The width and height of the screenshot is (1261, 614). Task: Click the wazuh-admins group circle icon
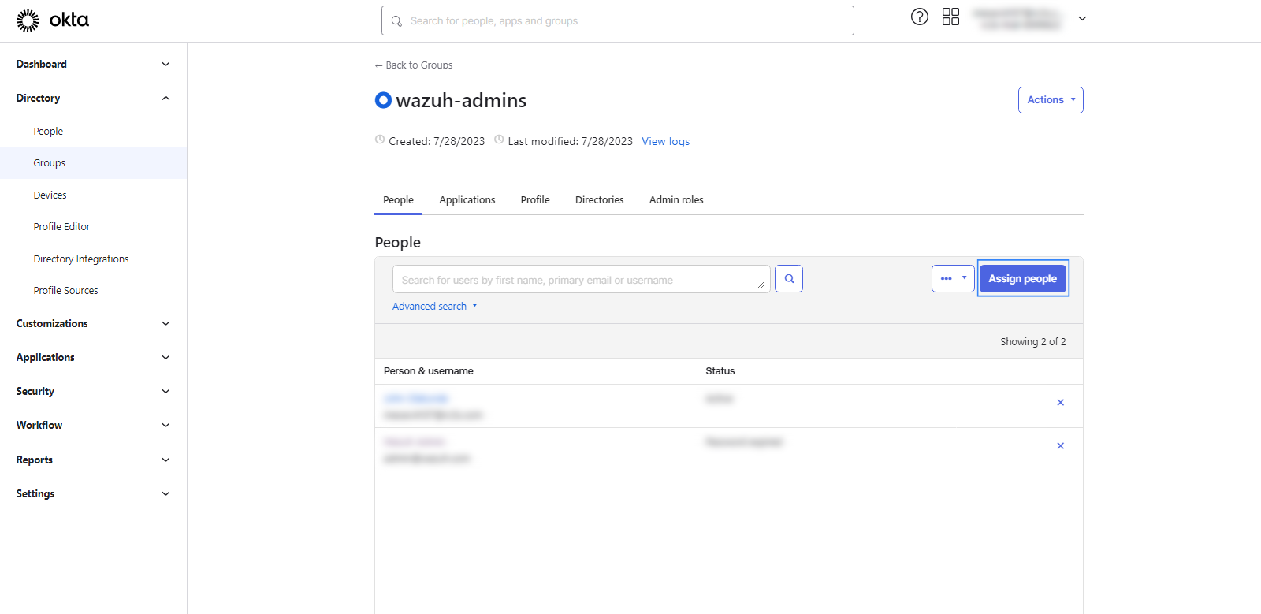tap(383, 100)
